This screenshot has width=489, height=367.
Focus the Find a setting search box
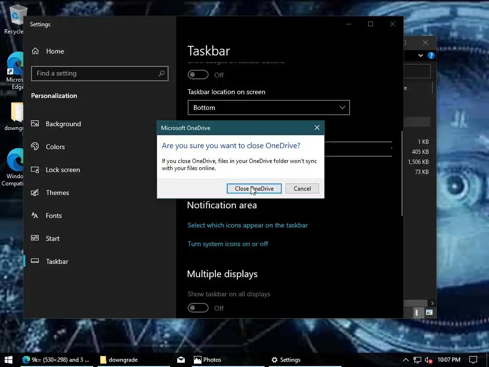tap(99, 73)
